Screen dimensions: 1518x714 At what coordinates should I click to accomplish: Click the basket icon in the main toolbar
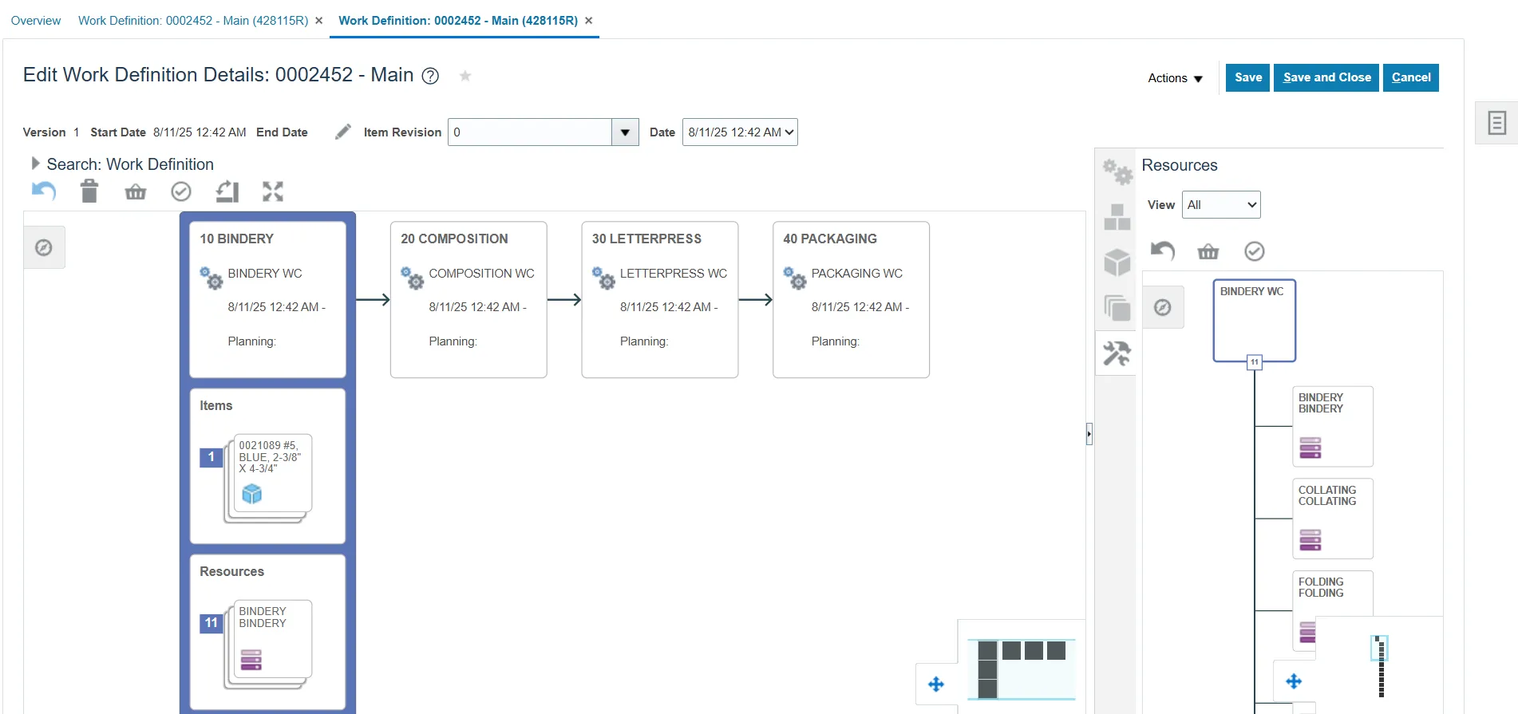point(136,191)
